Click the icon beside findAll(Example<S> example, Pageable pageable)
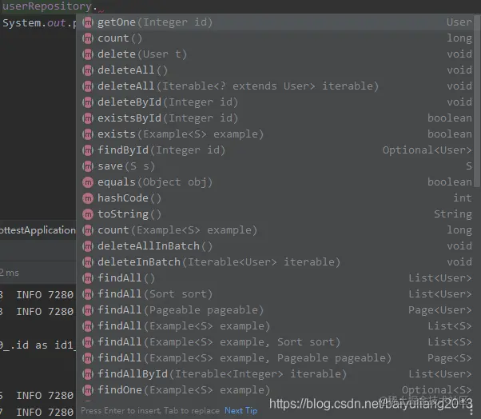481x419 pixels. coord(88,358)
